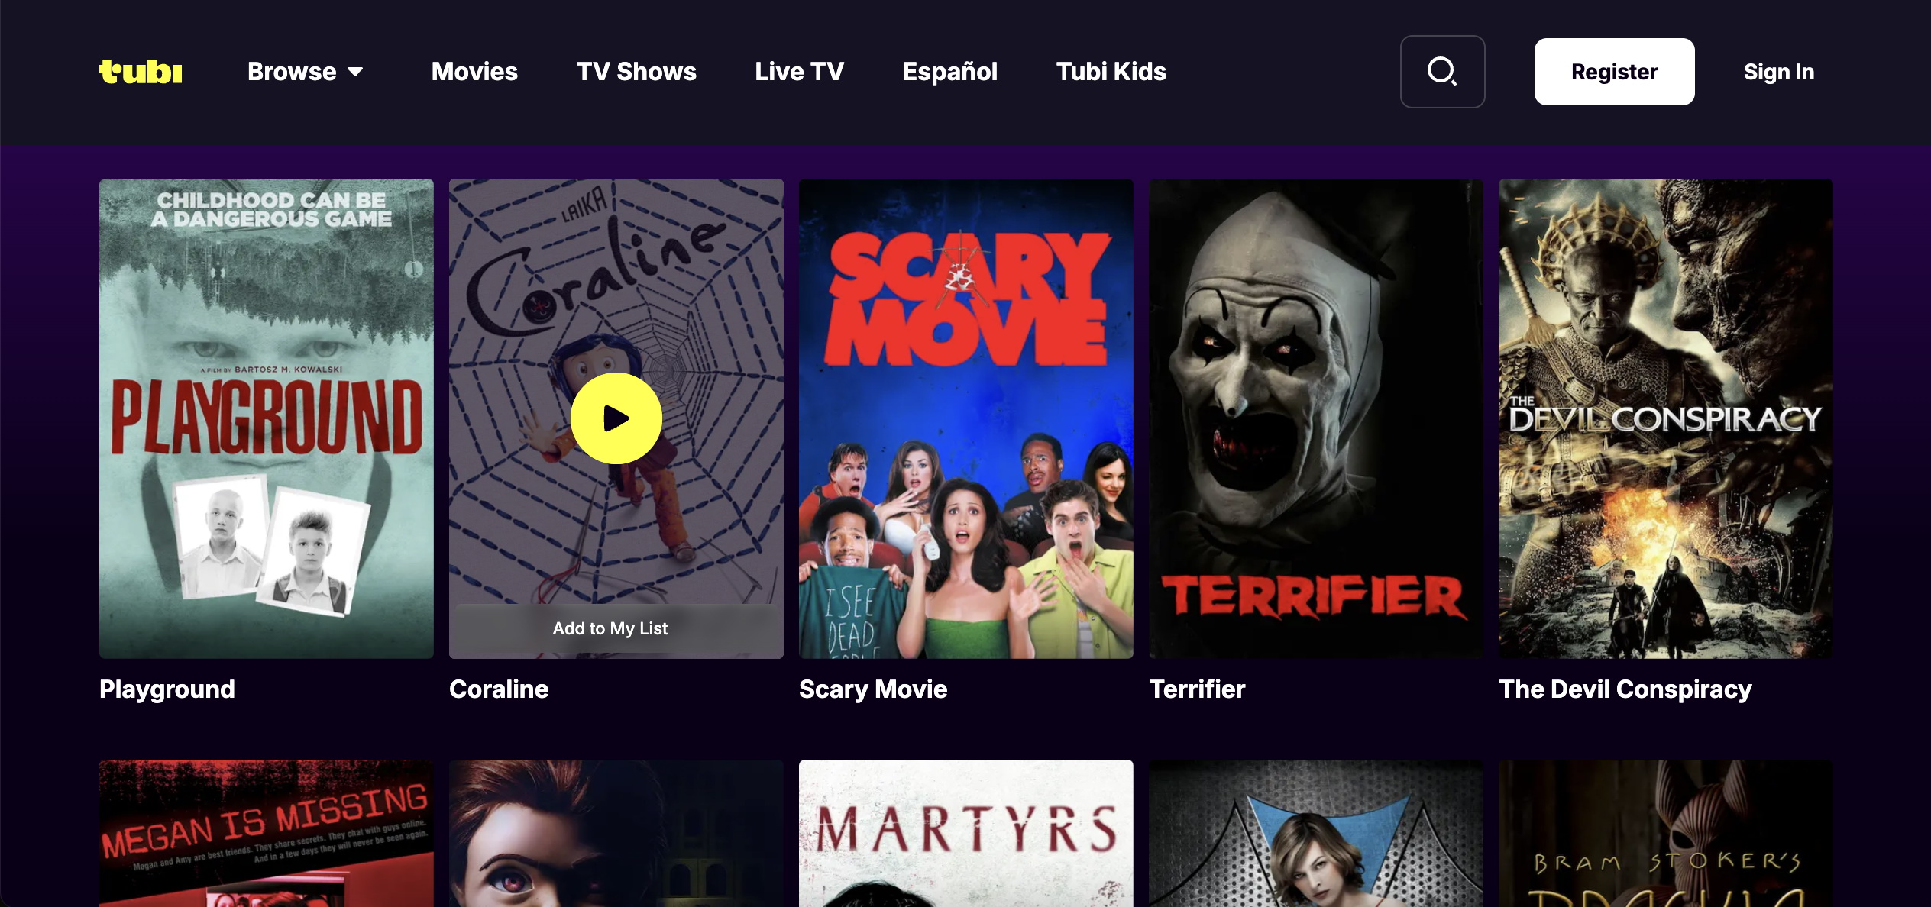Expand the Browse dropdown arrow
Image resolution: width=1931 pixels, height=907 pixels.
355,72
